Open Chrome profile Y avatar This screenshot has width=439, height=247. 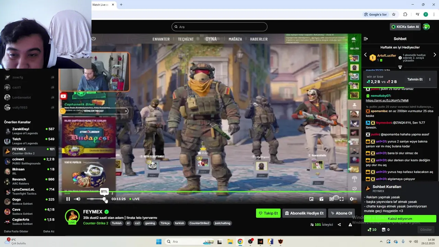pos(426,14)
